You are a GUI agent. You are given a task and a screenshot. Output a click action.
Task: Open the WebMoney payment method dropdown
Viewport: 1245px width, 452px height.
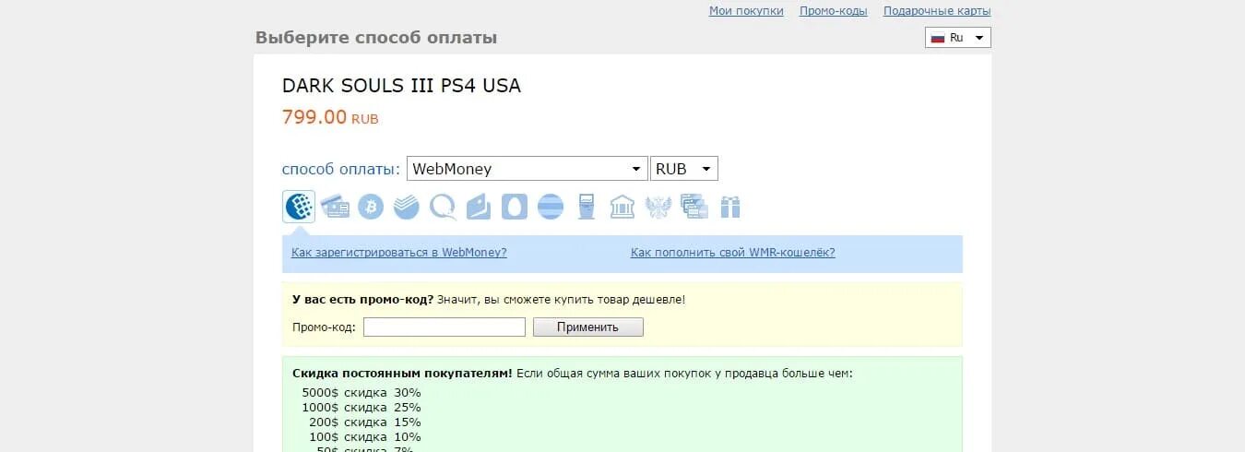tap(527, 169)
